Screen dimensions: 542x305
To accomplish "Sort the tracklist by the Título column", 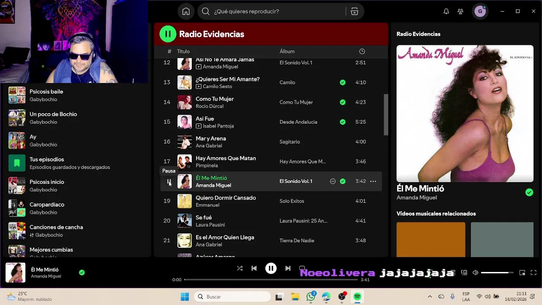I will coord(183,51).
